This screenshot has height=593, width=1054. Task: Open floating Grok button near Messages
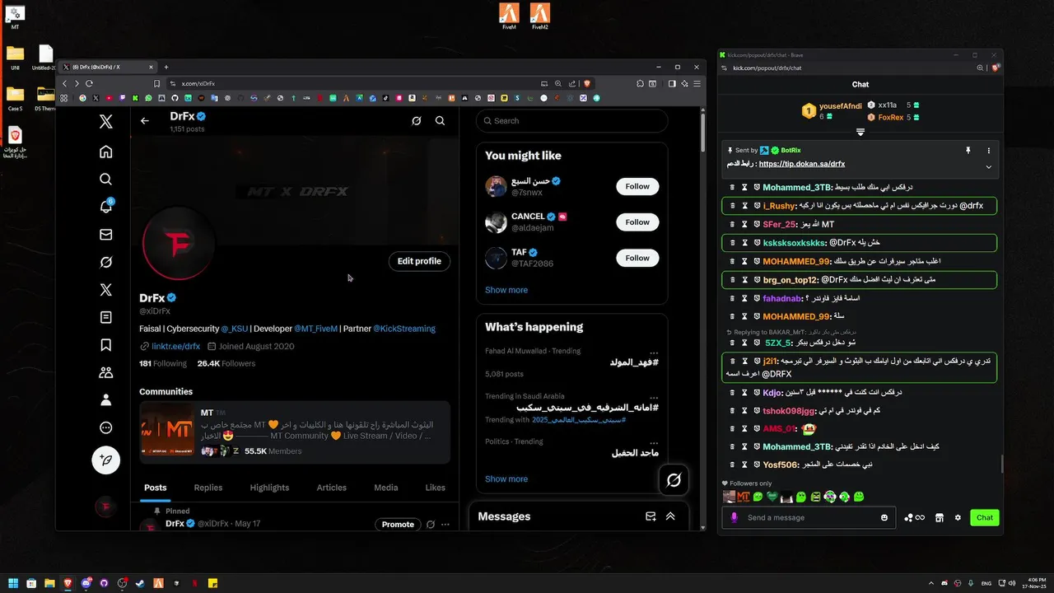pyautogui.click(x=674, y=480)
